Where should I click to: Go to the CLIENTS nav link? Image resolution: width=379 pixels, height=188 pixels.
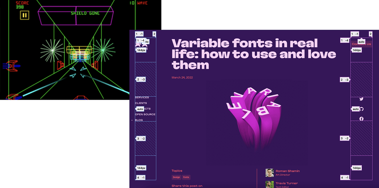(x=141, y=103)
